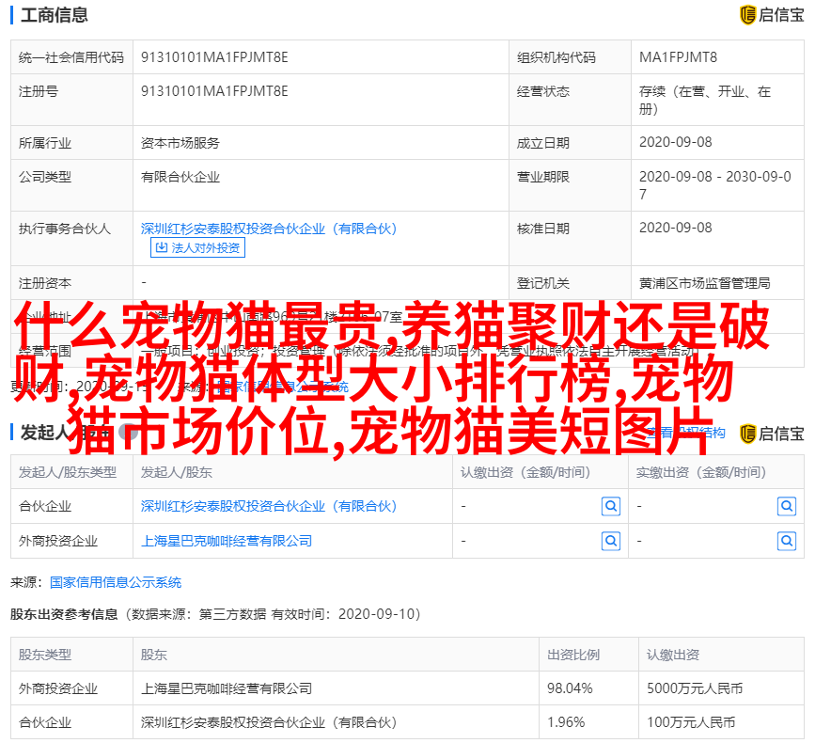Click 认缴出资 magnifier icon in 外商投资企业 row

tap(611, 541)
